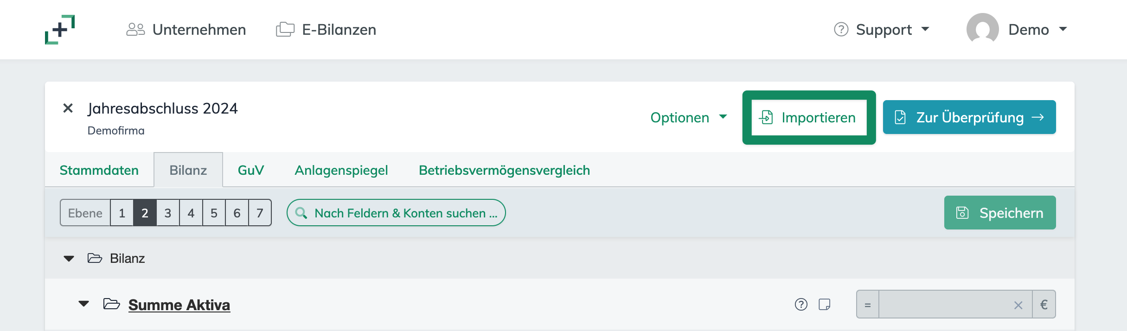
Task: Open the Support help icon
Action: [840, 29]
